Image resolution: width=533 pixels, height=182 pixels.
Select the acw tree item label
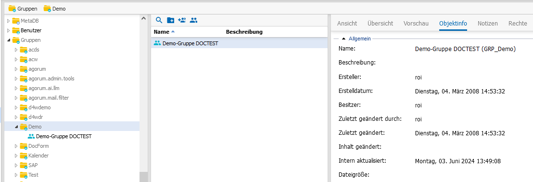pyautogui.click(x=33, y=60)
